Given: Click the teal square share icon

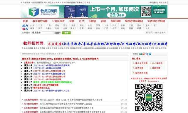Looking at the screenshot, I should (x=150, y=54).
